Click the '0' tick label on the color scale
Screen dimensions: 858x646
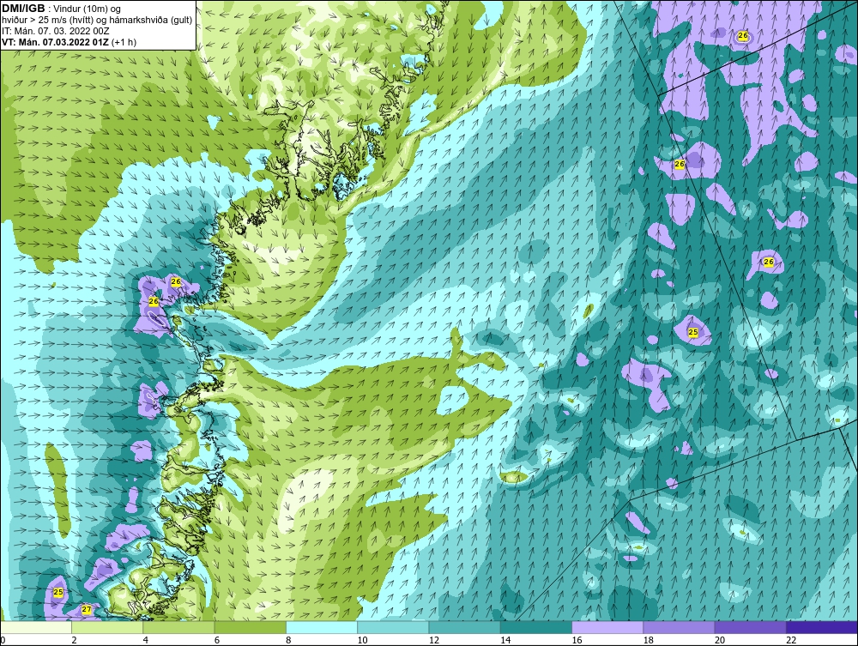[x=3, y=641]
